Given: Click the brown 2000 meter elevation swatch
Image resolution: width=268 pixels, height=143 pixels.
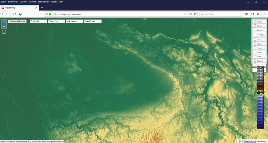Looking at the screenshot, I should (x=260, y=88).
